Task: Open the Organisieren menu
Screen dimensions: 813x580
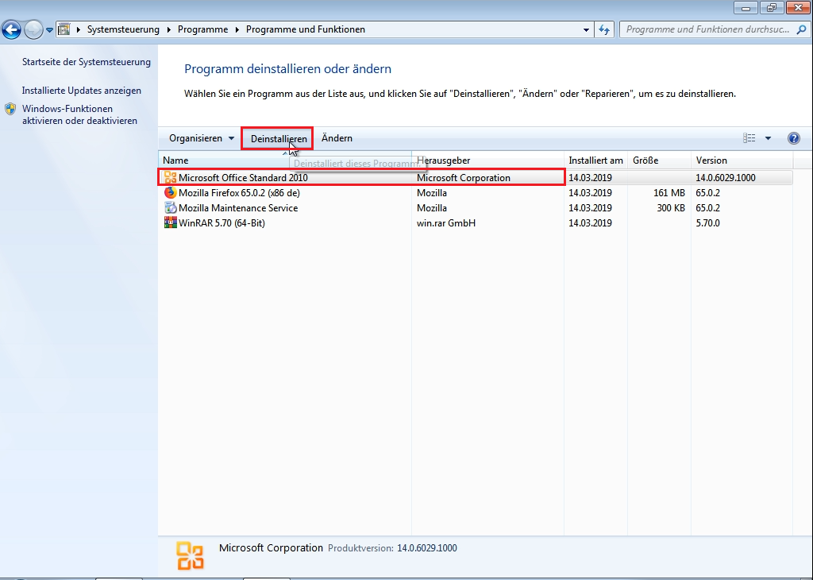Action: (x=201, y=138)
